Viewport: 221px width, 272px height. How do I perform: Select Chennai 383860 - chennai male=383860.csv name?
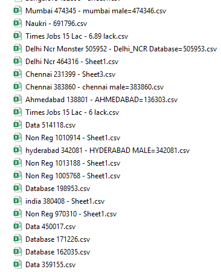(95, 87)
